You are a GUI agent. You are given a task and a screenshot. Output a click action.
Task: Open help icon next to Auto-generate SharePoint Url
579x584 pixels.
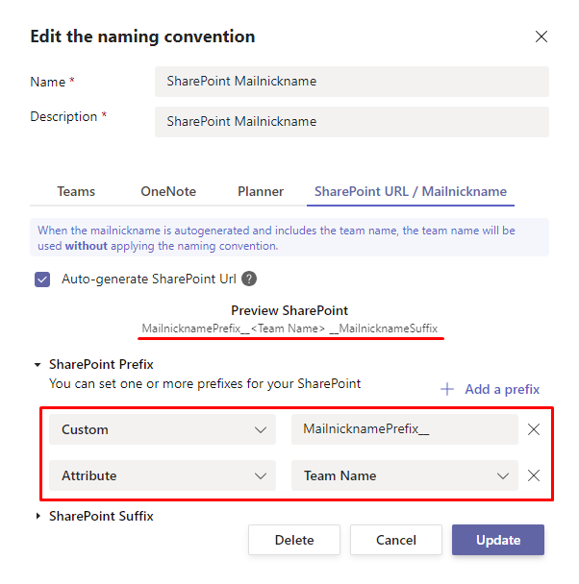[x=249, y=279]
